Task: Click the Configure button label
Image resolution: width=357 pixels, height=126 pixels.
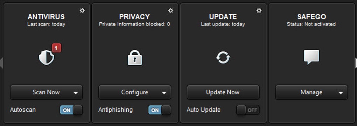Action: coord(134,92)
